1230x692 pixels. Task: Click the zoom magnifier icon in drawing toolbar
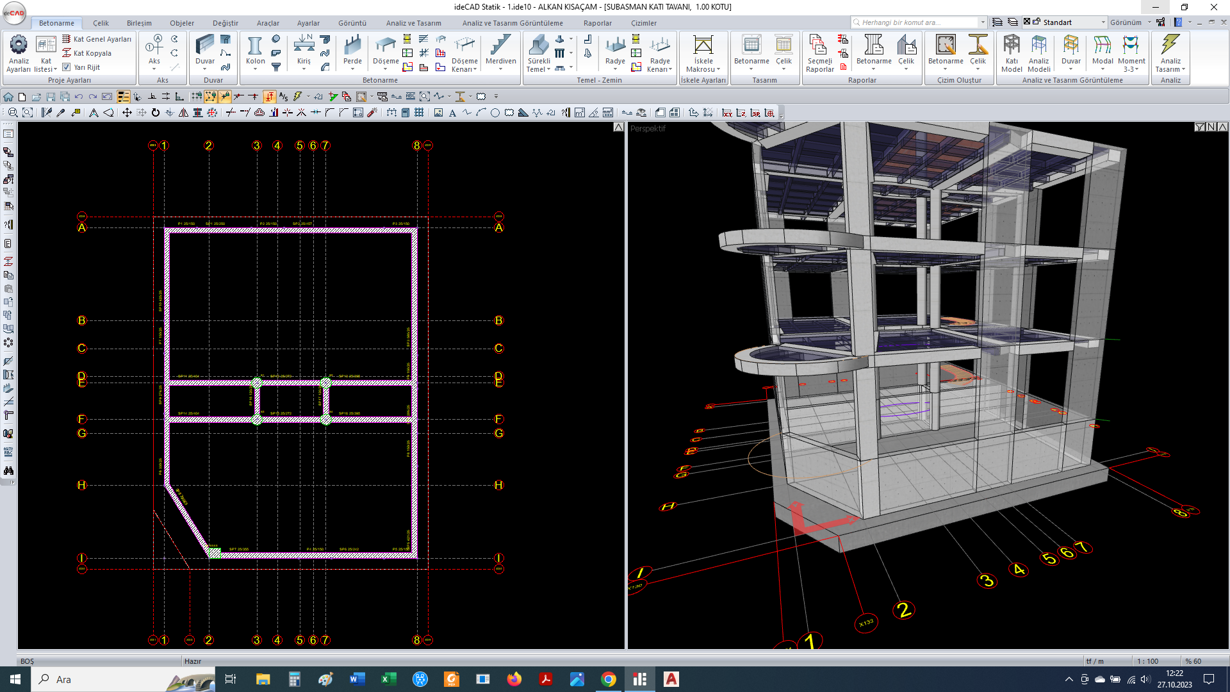[13, 113]
